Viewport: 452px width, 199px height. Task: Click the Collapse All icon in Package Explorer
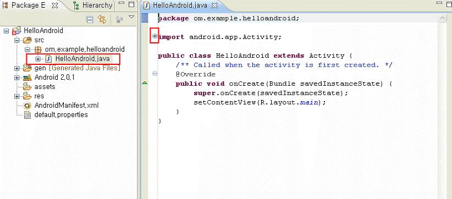click(90, 20)
